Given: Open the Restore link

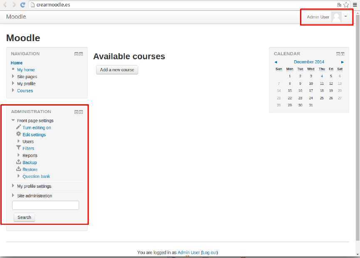Looking at the screenshot, I should [30, 170].
